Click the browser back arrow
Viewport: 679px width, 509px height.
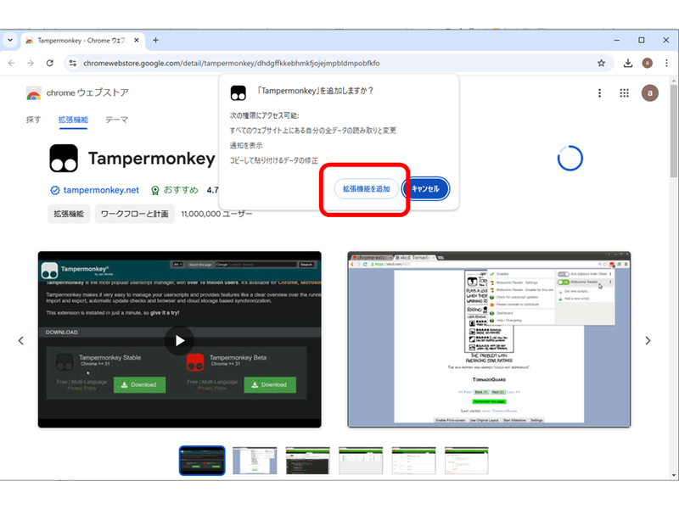[x=11, y=63]
